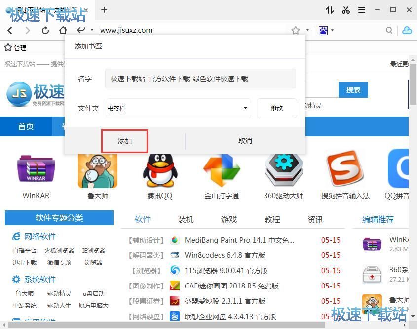Open the hamburger main menu

pos(361,10)
